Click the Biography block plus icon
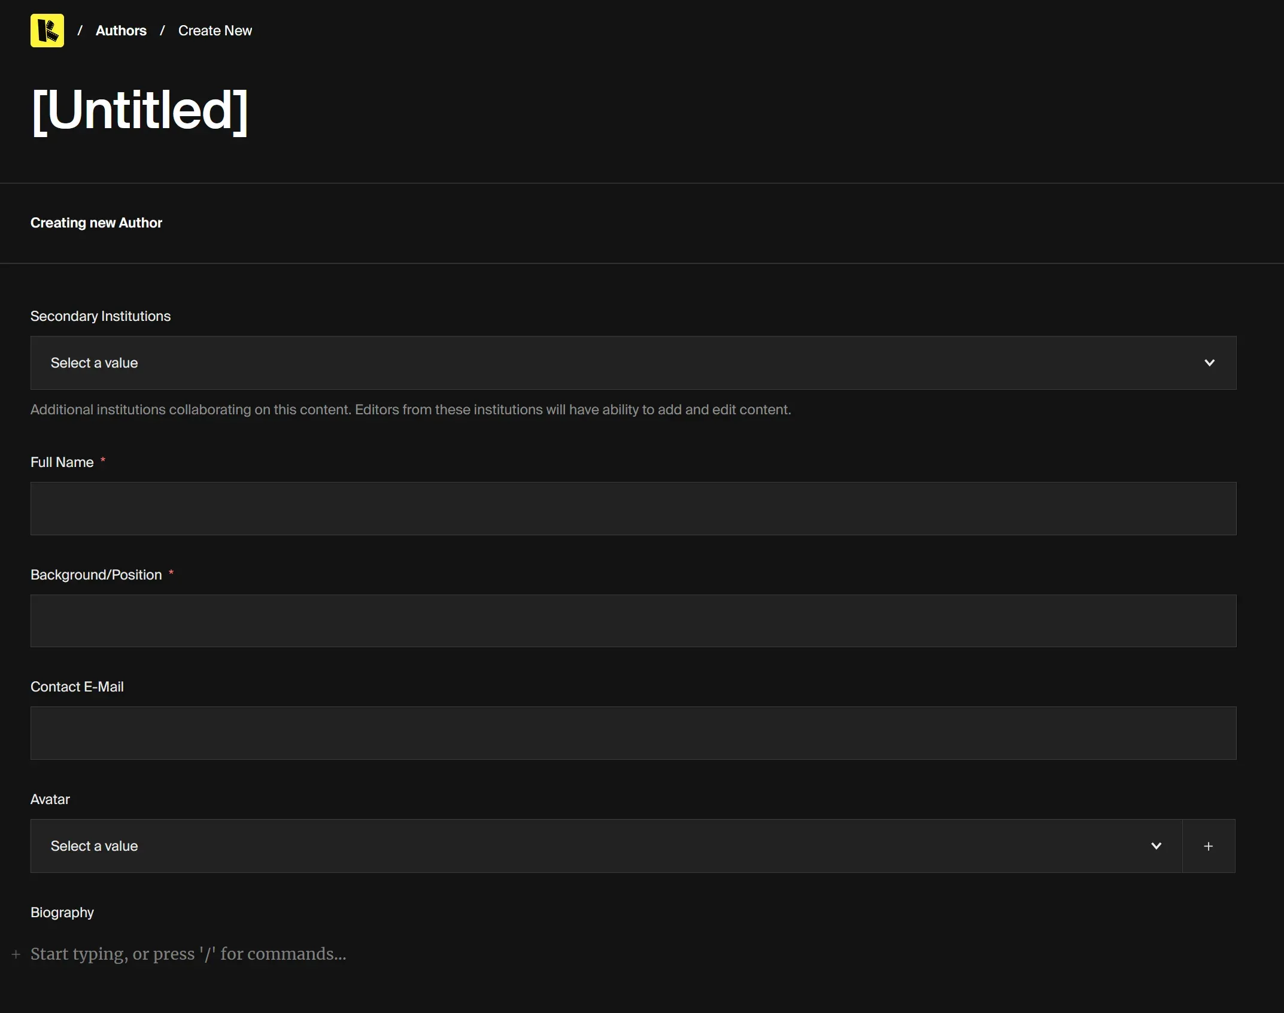 pyautogui.click(x=16, y=954)
